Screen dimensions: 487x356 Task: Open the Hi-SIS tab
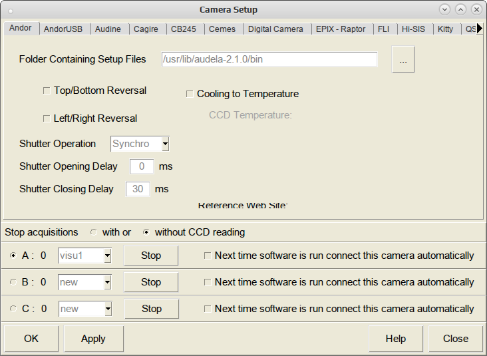[413, 29]
